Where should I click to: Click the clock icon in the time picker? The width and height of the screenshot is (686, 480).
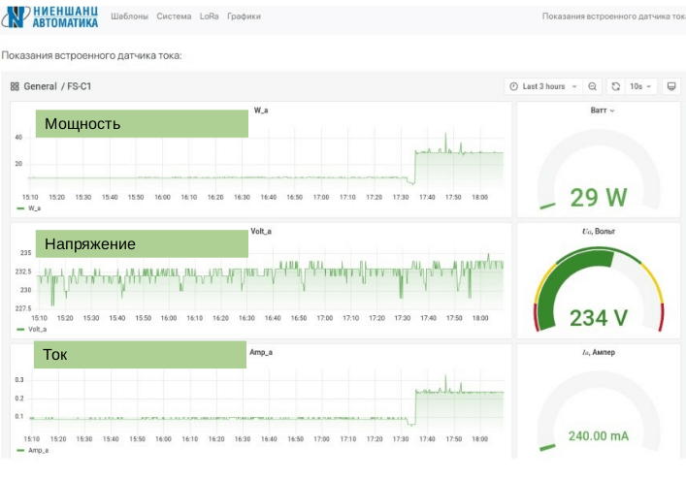tap(513, 86)
